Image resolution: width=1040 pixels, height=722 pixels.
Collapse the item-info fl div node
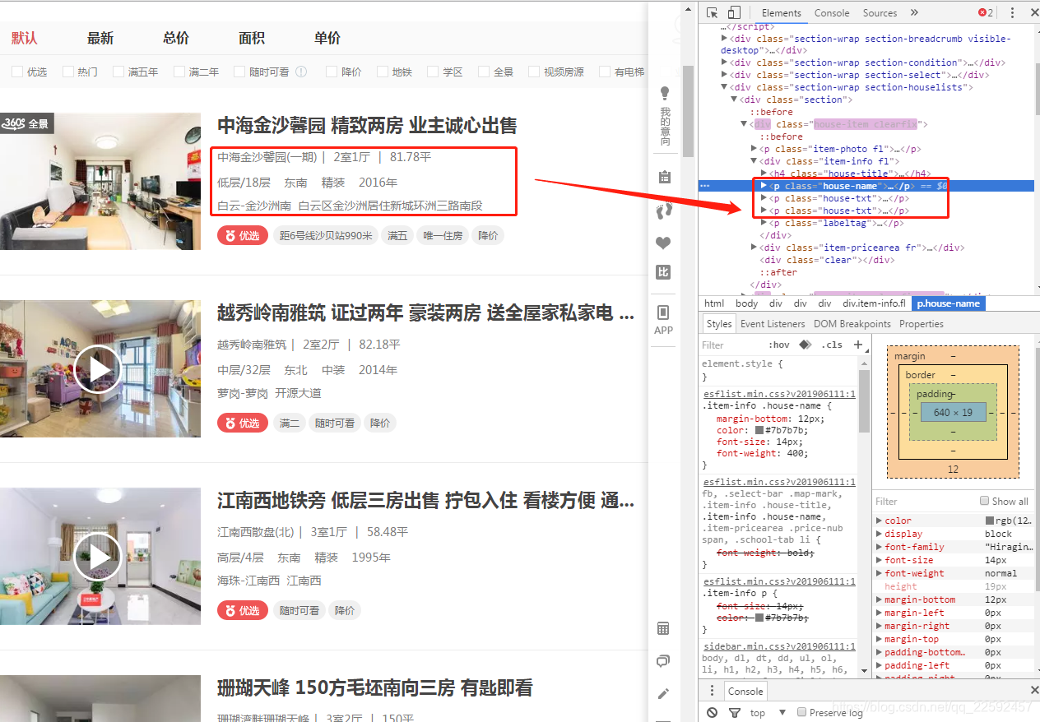[x=754, y=161]
